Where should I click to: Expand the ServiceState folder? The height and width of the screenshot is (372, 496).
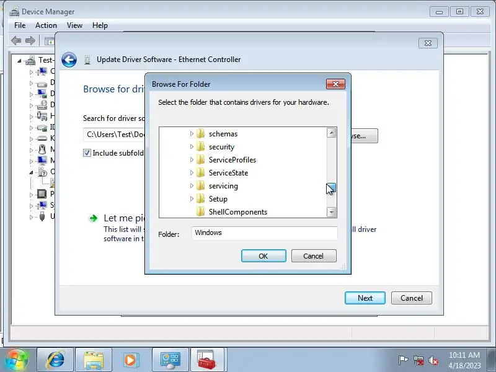point(192,173)
